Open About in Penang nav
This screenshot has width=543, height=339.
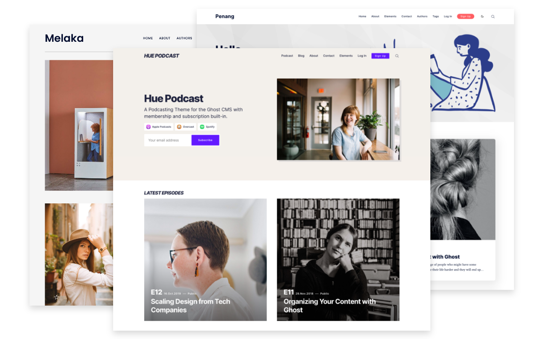375,16
